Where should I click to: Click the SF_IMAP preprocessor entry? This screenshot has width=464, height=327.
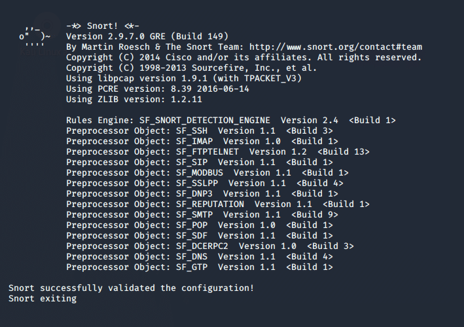click(202, 142)
